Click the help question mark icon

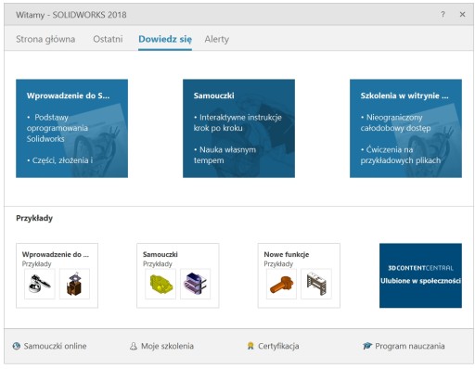tap(443, 14)
